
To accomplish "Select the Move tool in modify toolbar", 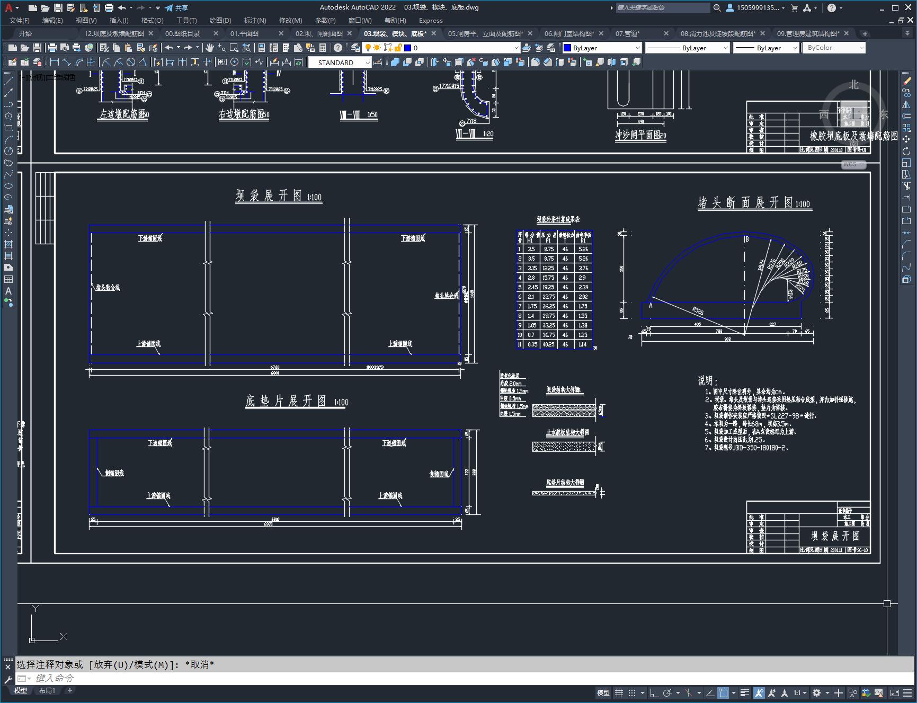I will [906, 139].
